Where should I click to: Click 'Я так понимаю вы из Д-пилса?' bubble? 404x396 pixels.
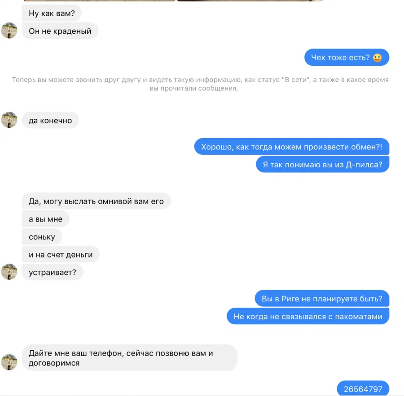[x=322, y=164]
